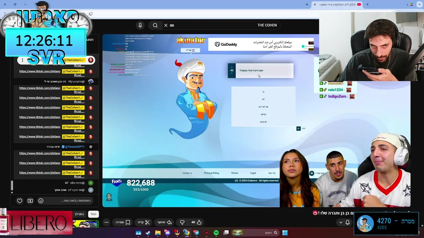
Task: Click the שמירה save bookmark button
Action: 123,222
